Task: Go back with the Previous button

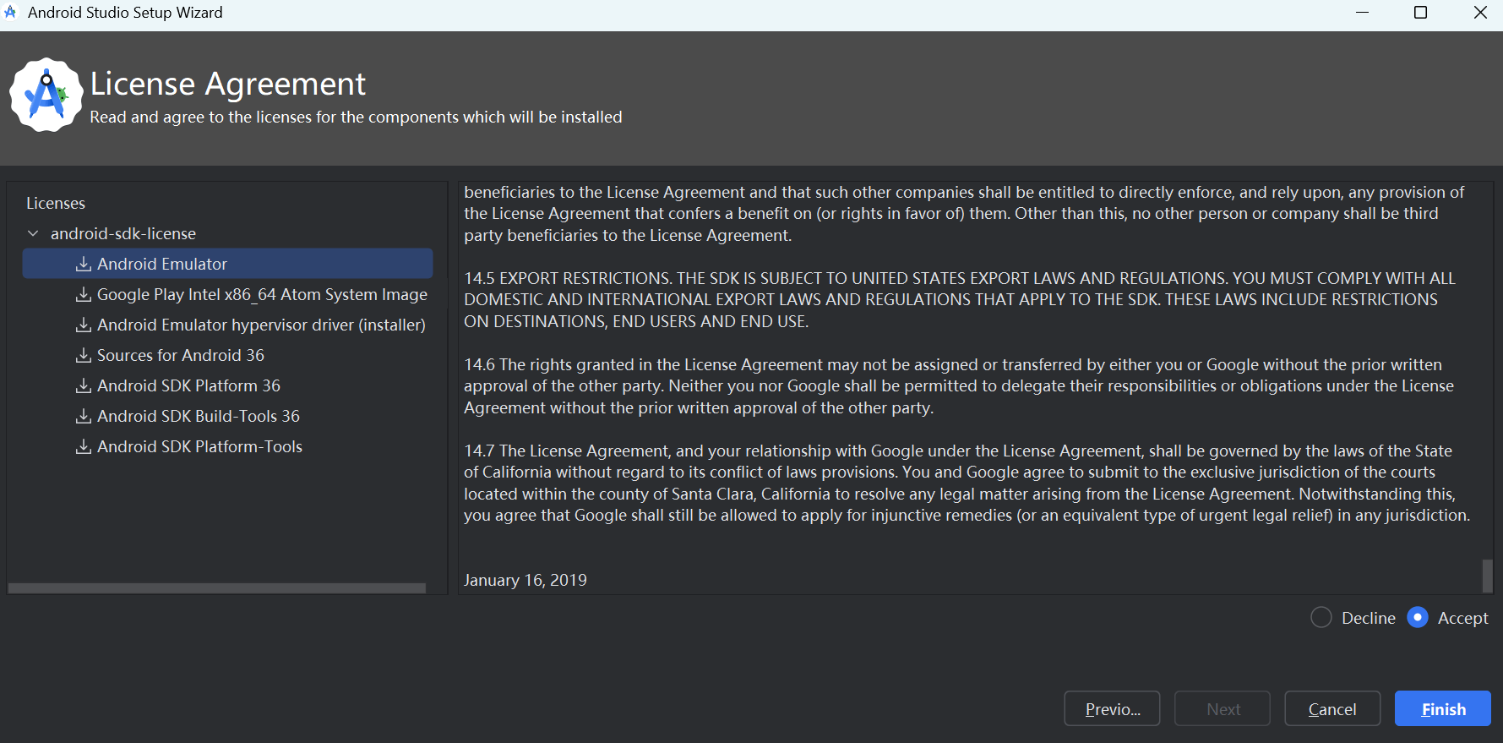Action: [1112, 709]
